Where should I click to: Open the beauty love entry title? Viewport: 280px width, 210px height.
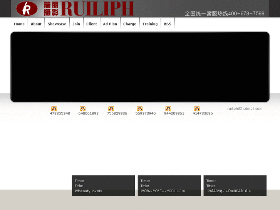point(89,191)
